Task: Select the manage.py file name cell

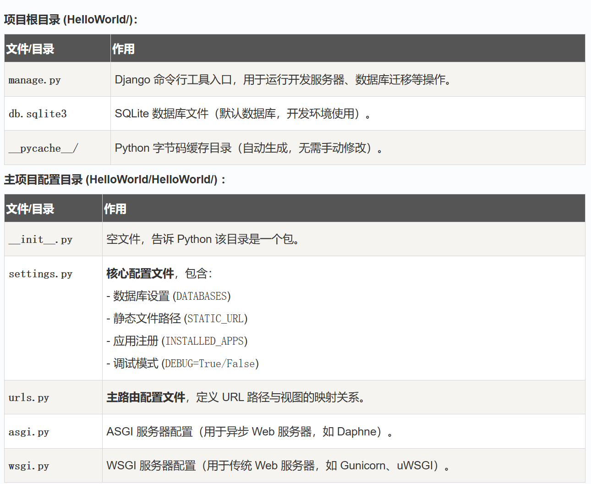Action: [x=35, y=80]
